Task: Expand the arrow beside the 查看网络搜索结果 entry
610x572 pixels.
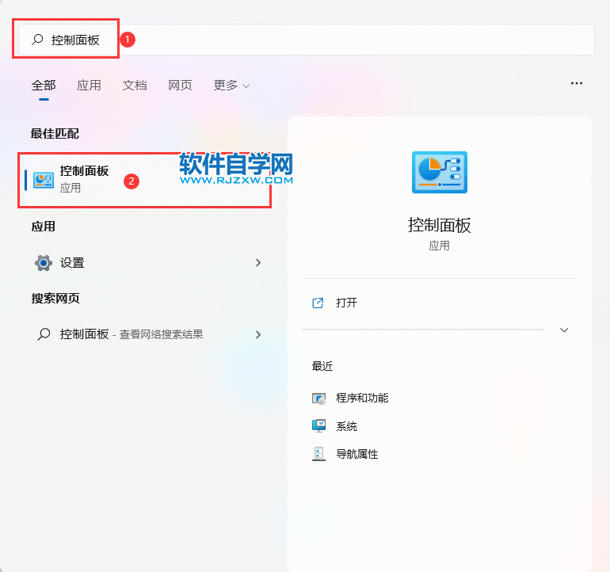Action: click(x=257, y=334)
